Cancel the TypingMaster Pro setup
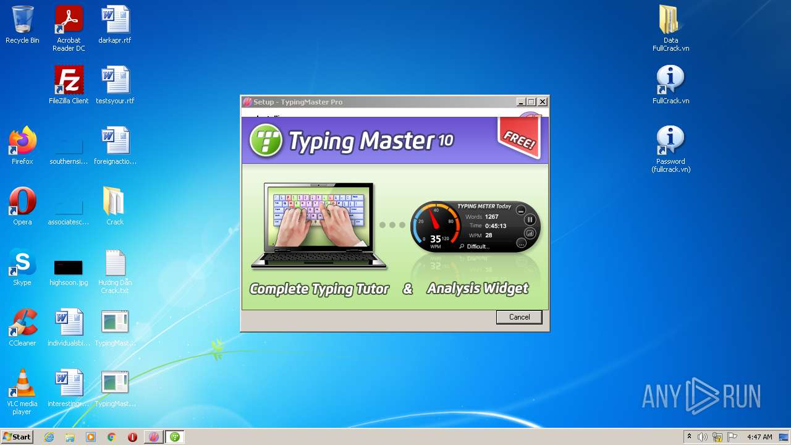The width and height of the screenshot is (791, 445). coord(519,317)
